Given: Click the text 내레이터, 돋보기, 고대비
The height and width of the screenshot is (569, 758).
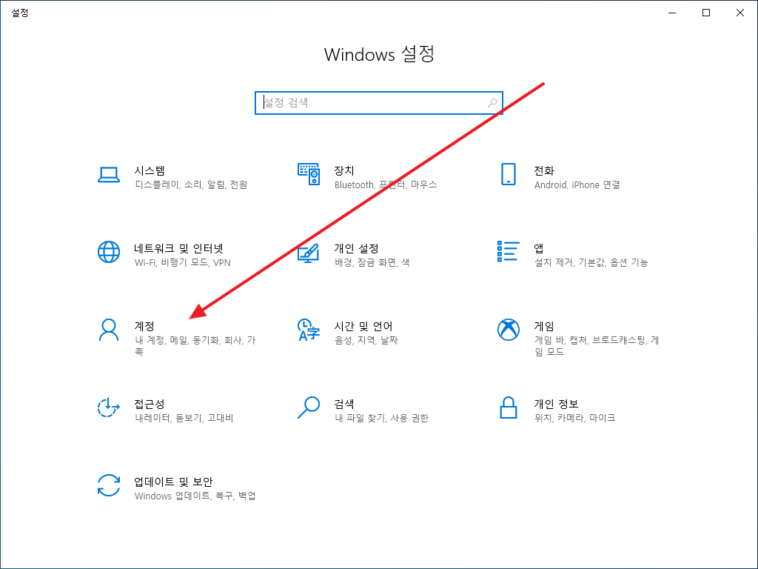Looking at the screenshot, I should pyautogui.click(x=184, y=418).
